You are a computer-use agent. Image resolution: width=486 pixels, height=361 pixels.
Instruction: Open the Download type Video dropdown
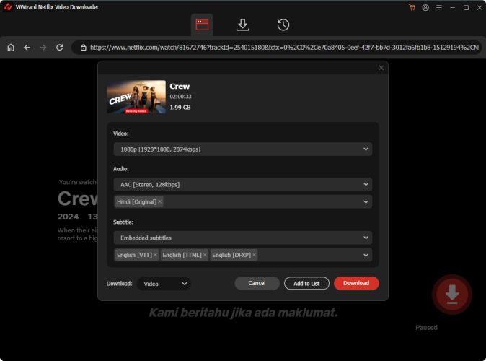[164, 284]
